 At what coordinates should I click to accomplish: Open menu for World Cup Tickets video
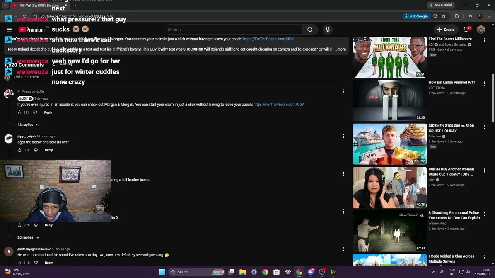tap(484, 170)
